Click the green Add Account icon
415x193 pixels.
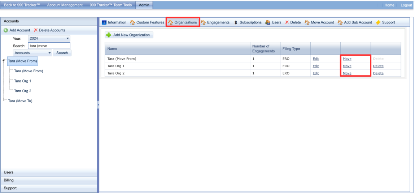6,30
